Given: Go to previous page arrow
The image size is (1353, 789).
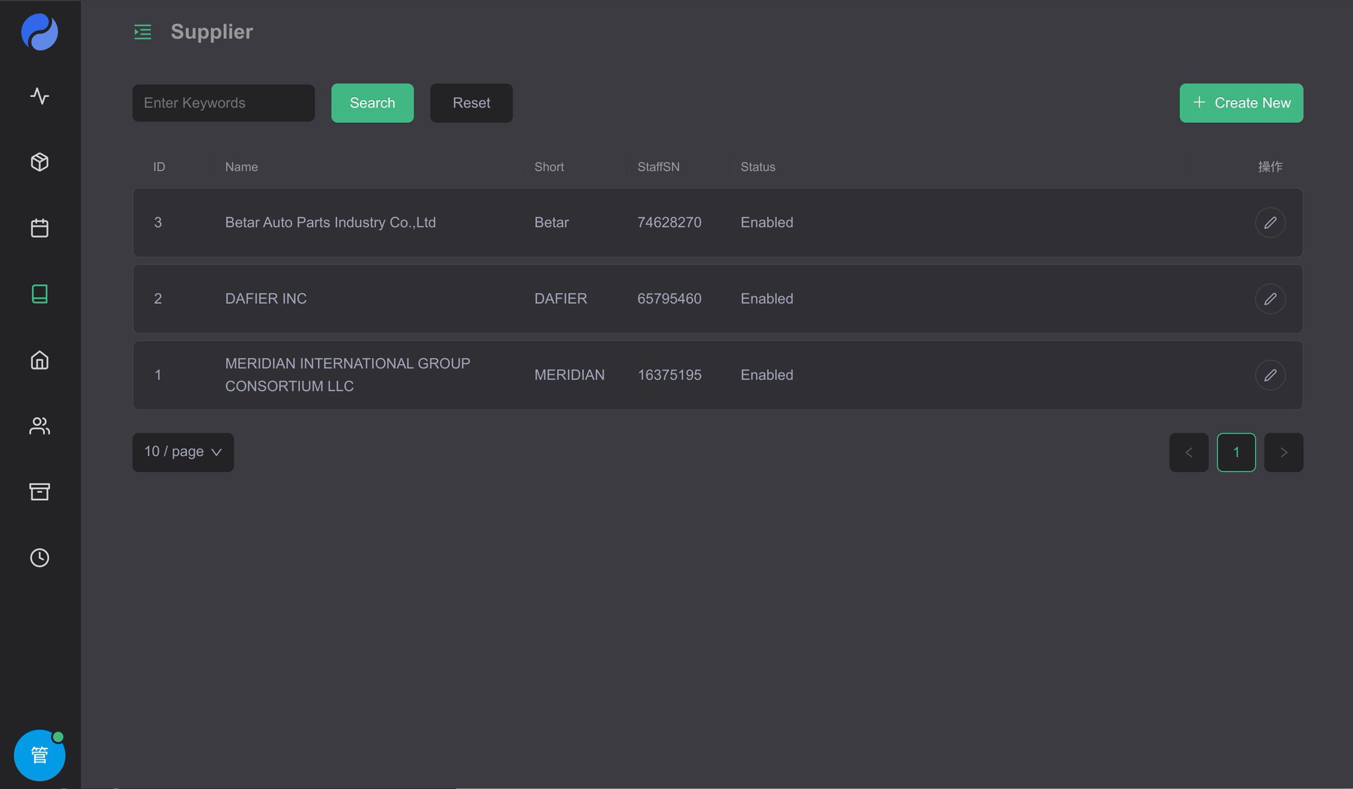Looking at the screenshot, I should pos(1188,453).
